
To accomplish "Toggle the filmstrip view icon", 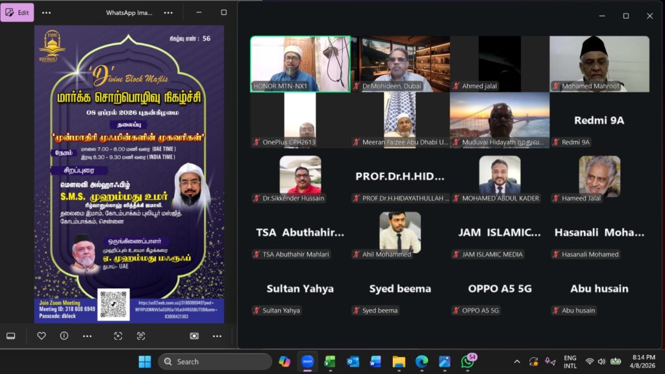I will point(11,336).
